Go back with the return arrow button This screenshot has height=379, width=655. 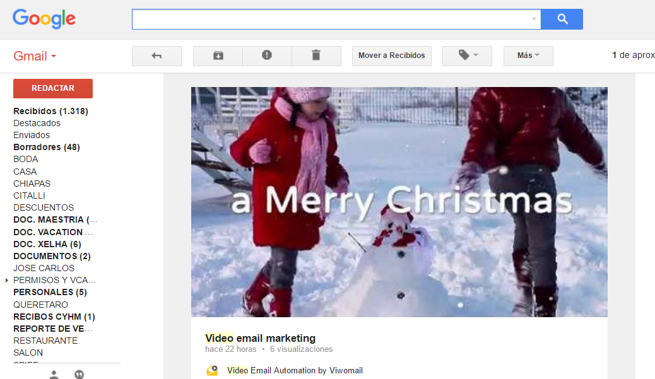coord(156,56)
